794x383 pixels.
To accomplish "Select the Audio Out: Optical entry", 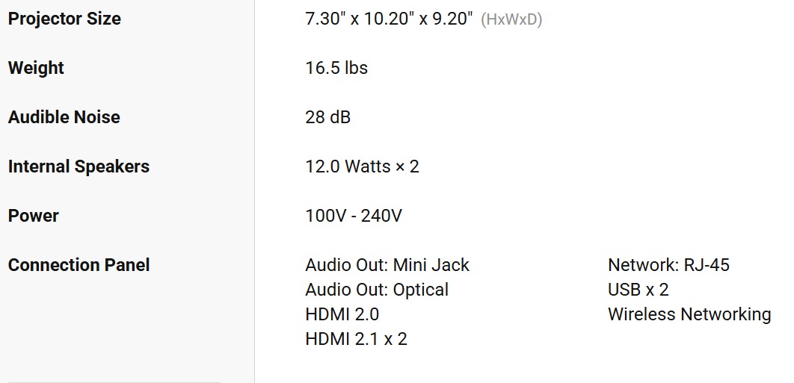I will (x=377, y=290).
